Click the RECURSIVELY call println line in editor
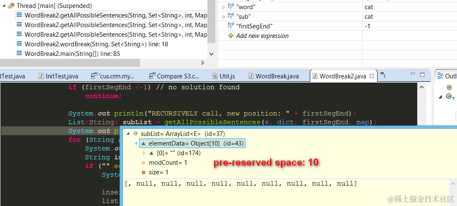 click(x=212, y=113)
